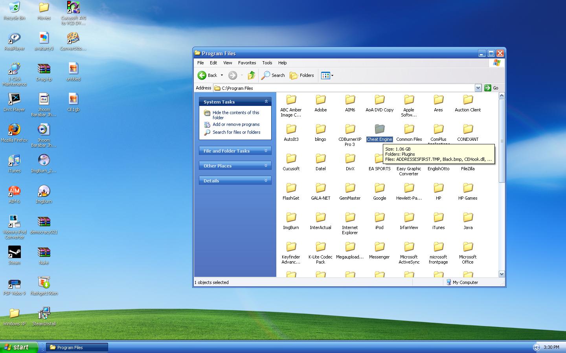Click the Windows Start button

click(19, 347)
